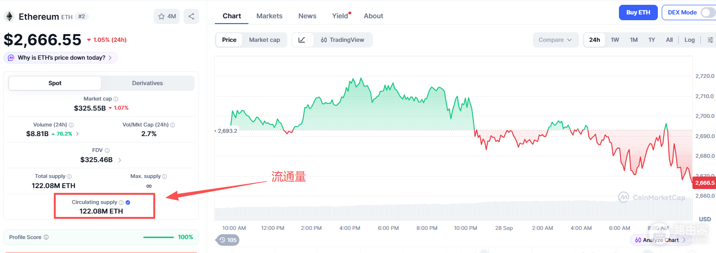This screenshot has height=253, width=716.
Task: Open the News tab
Action: coord(308,16)
